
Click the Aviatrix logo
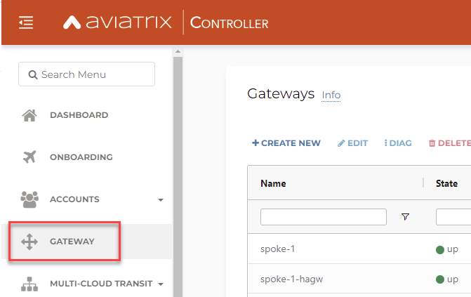[117, 22]
